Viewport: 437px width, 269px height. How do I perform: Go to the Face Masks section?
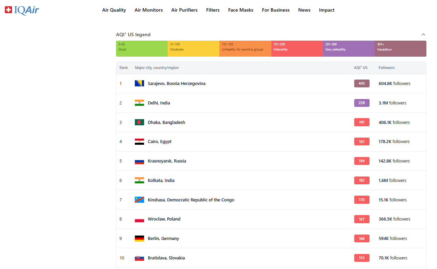(x=241, y=10)
